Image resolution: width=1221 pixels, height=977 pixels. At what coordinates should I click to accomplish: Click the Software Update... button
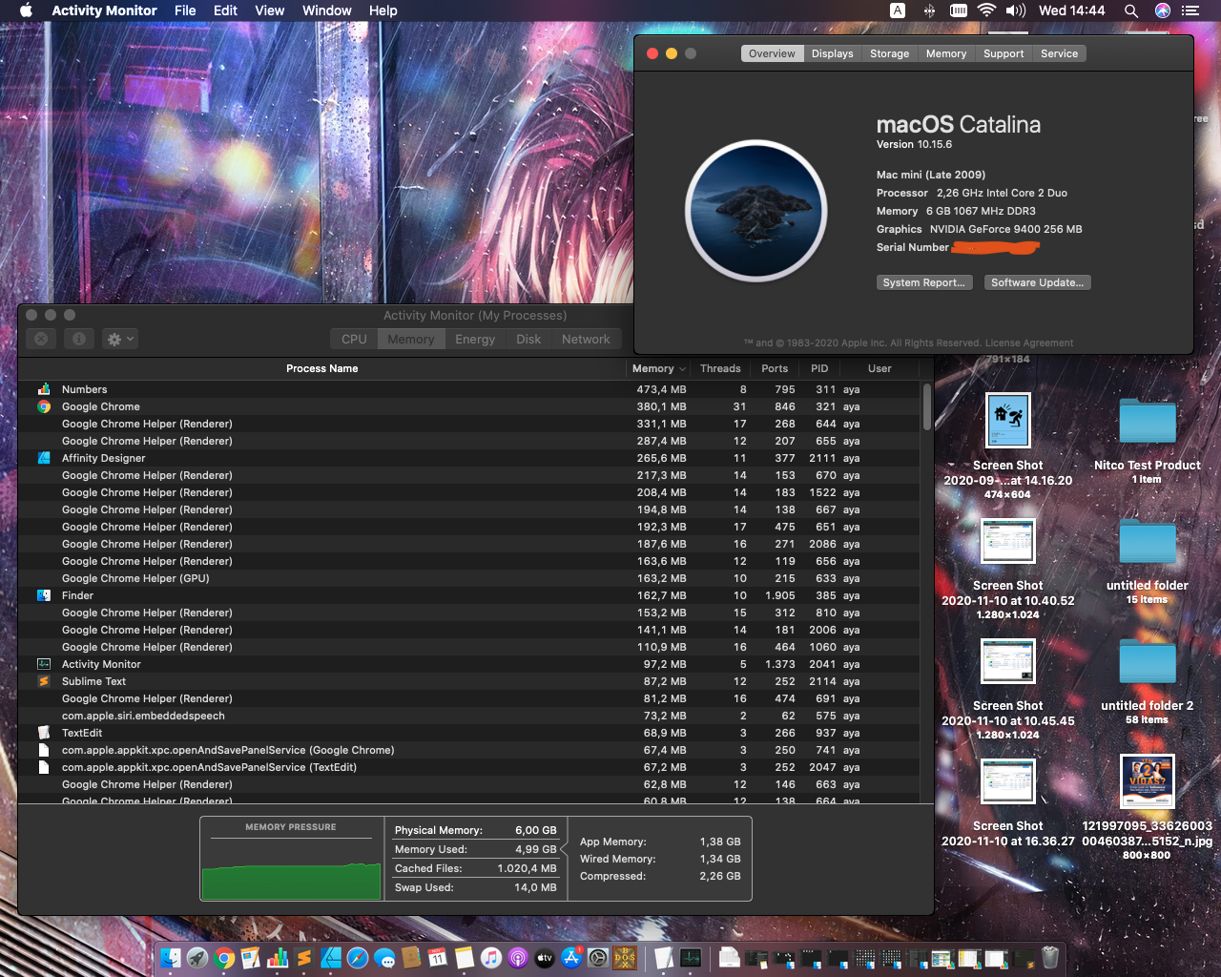click(1037, 282)
